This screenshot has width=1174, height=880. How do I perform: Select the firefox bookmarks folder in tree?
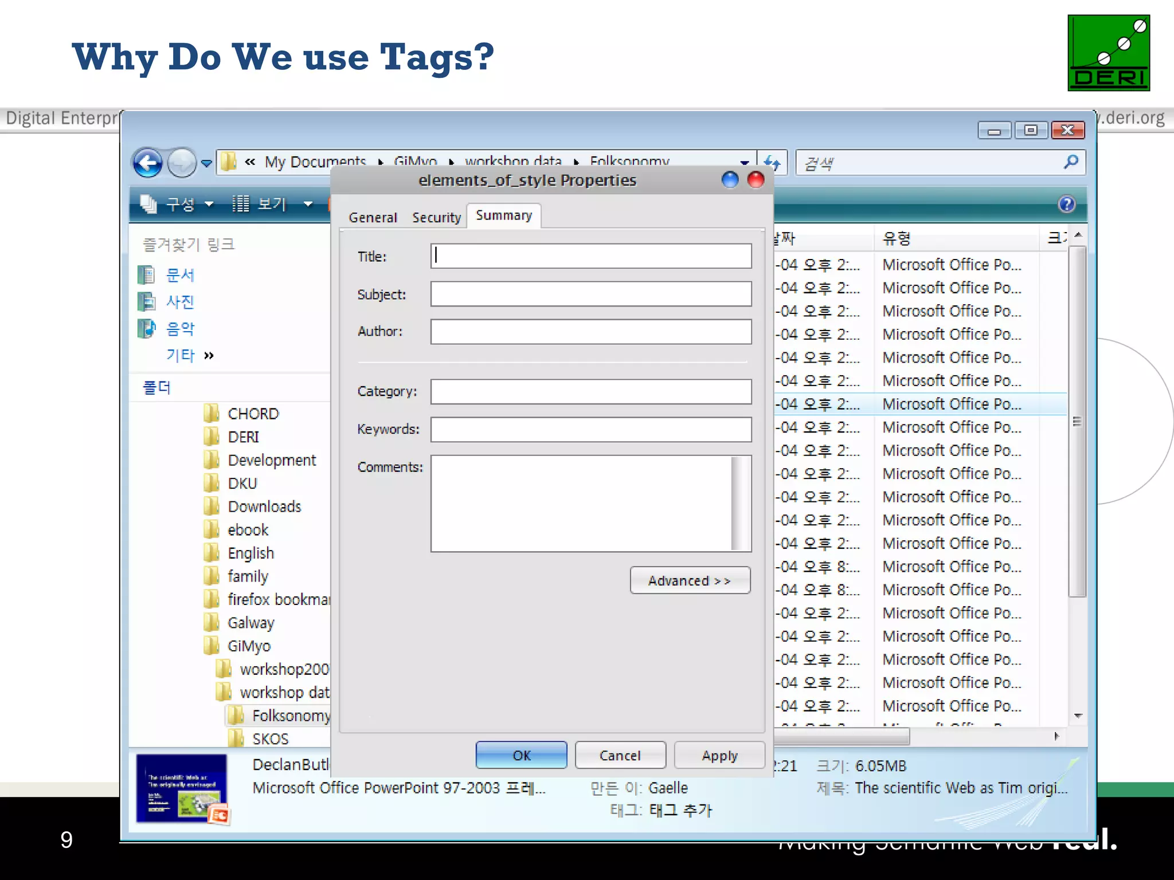tap(267, 599)
